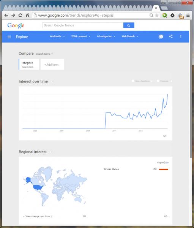Click the share icon in blue bar
The image size is (194, 228).
pos(171,36)
